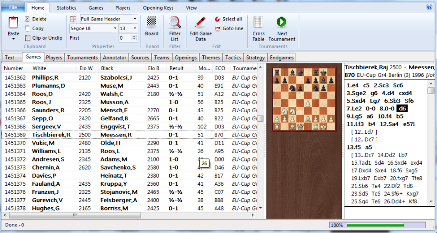Click the Copy icon in Clipboard group

[x=27, y=28]
